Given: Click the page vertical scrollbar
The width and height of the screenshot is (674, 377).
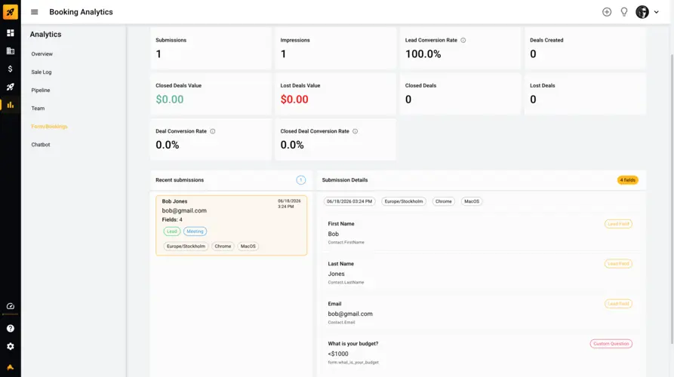Looking at the screenshot, I should pos(672,198).
